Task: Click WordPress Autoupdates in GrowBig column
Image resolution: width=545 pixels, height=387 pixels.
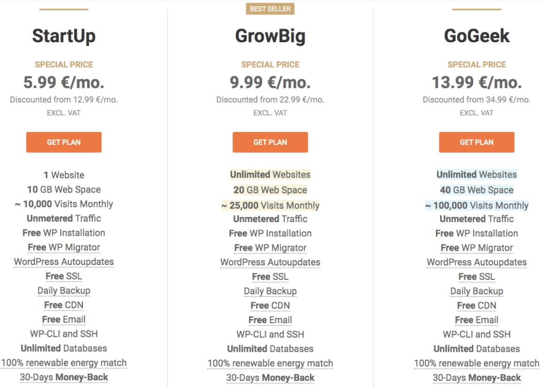Action: [x=270, y=262]
